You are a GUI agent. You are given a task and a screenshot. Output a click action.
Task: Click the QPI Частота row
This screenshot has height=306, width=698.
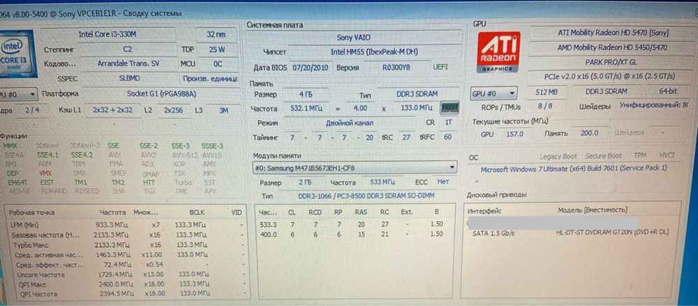[127, 294]
